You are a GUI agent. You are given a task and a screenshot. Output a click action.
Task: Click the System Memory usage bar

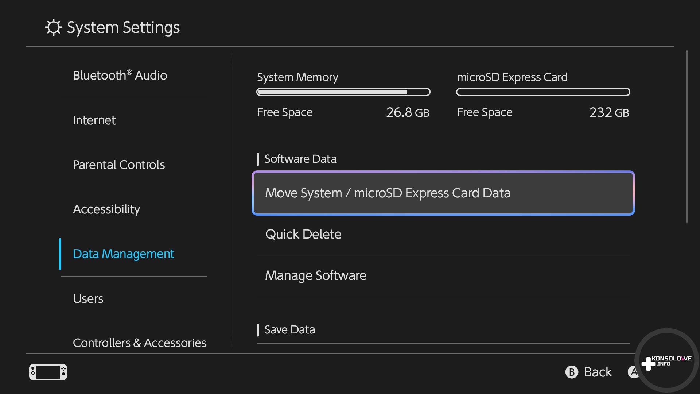pos(343,92)
